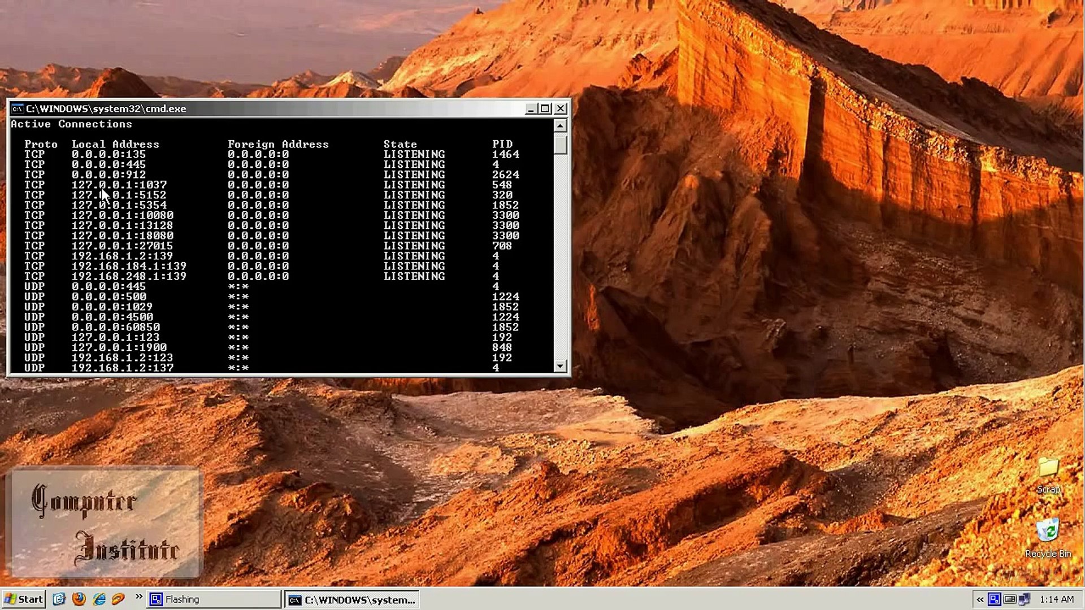Expand Quick Launch overflow chevron
This screenshot has height=610, width=1085.
tap(139, 596)
